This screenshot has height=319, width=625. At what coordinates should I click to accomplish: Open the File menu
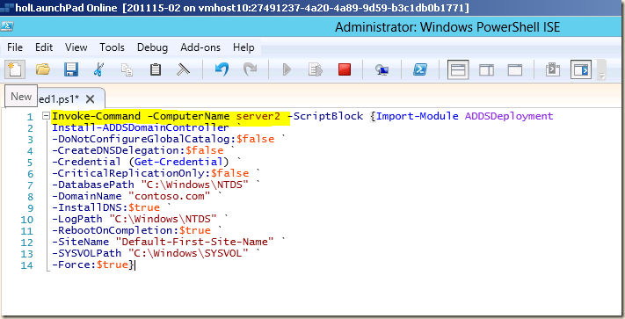click(15, 47)
